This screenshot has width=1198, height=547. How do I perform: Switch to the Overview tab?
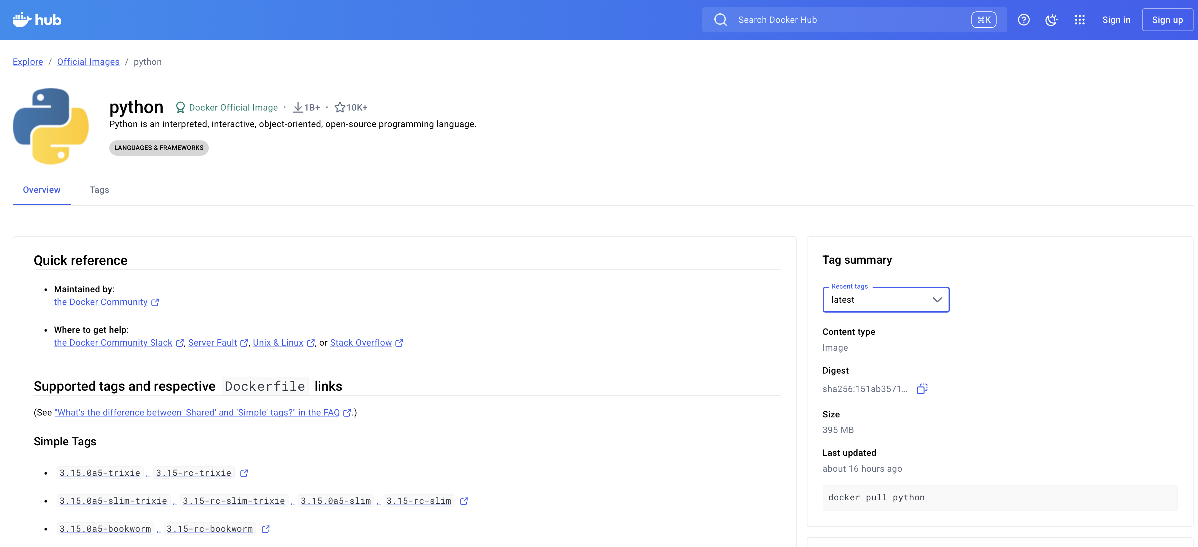[x=41, y=190]
